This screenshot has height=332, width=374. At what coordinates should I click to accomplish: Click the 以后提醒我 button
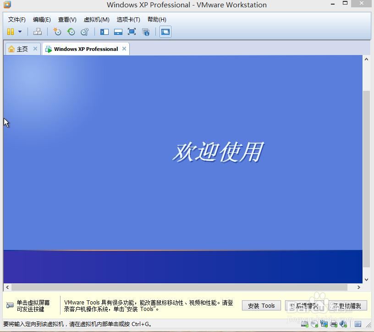[304, 305]
